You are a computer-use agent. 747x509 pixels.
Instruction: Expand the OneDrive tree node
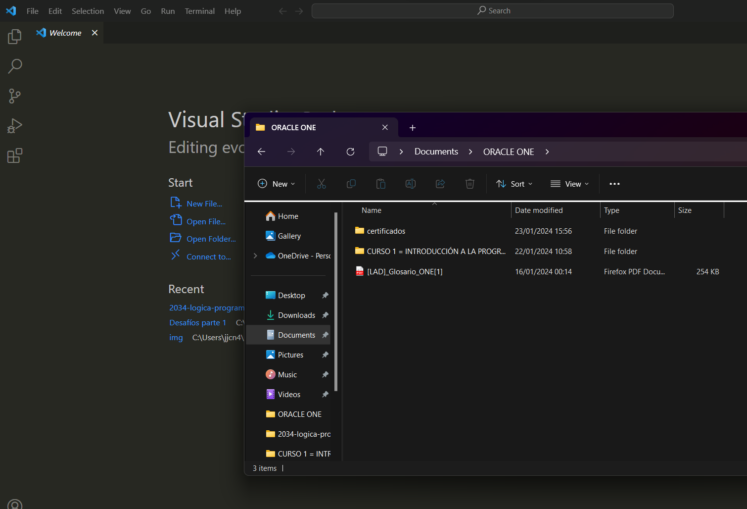coord(255,255)
